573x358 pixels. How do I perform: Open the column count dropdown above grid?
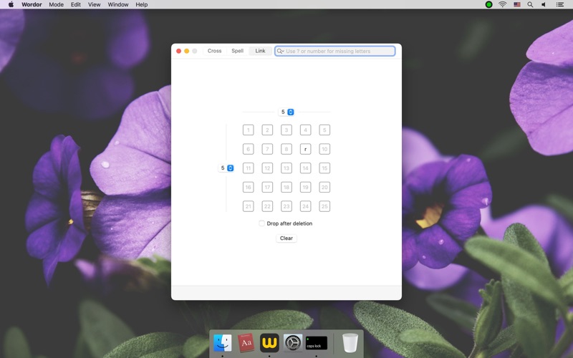(286, 112)
